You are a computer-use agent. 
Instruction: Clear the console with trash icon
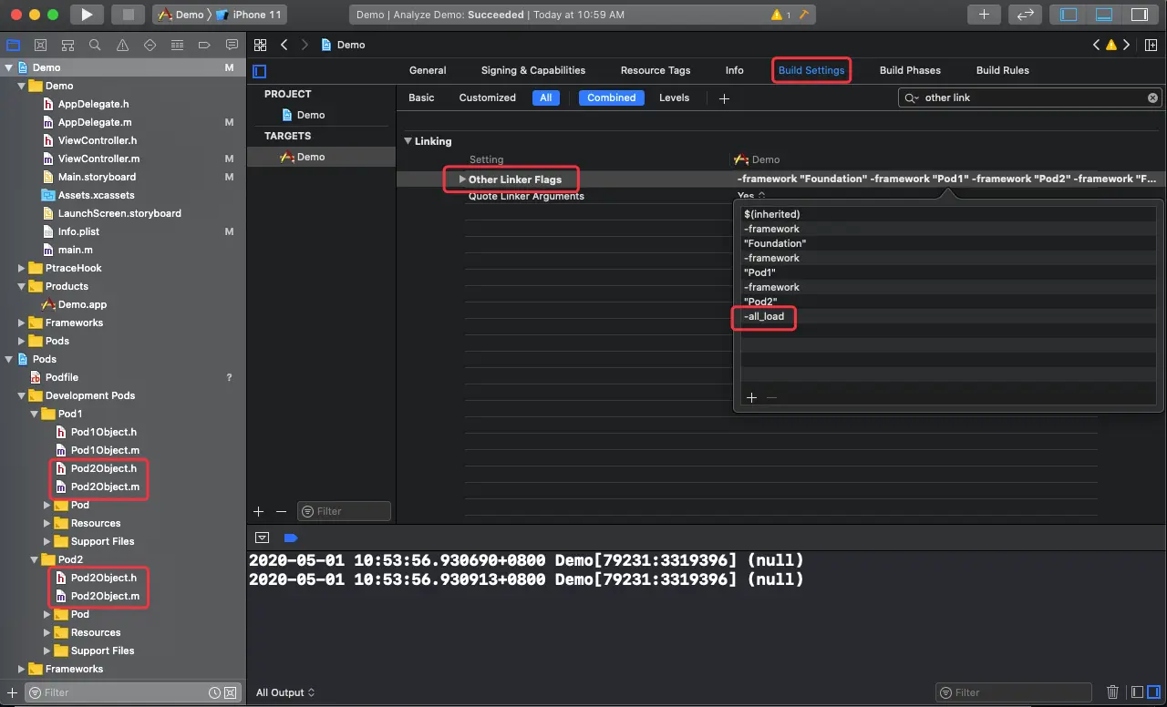tap(1112, 692)
